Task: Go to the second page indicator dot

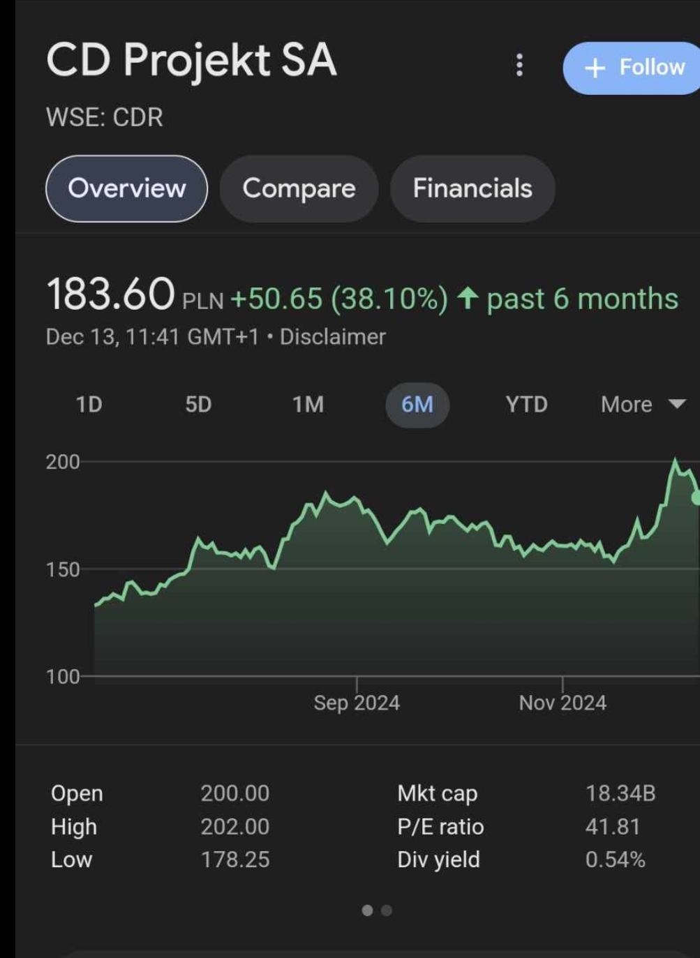Action: point(387,910)
